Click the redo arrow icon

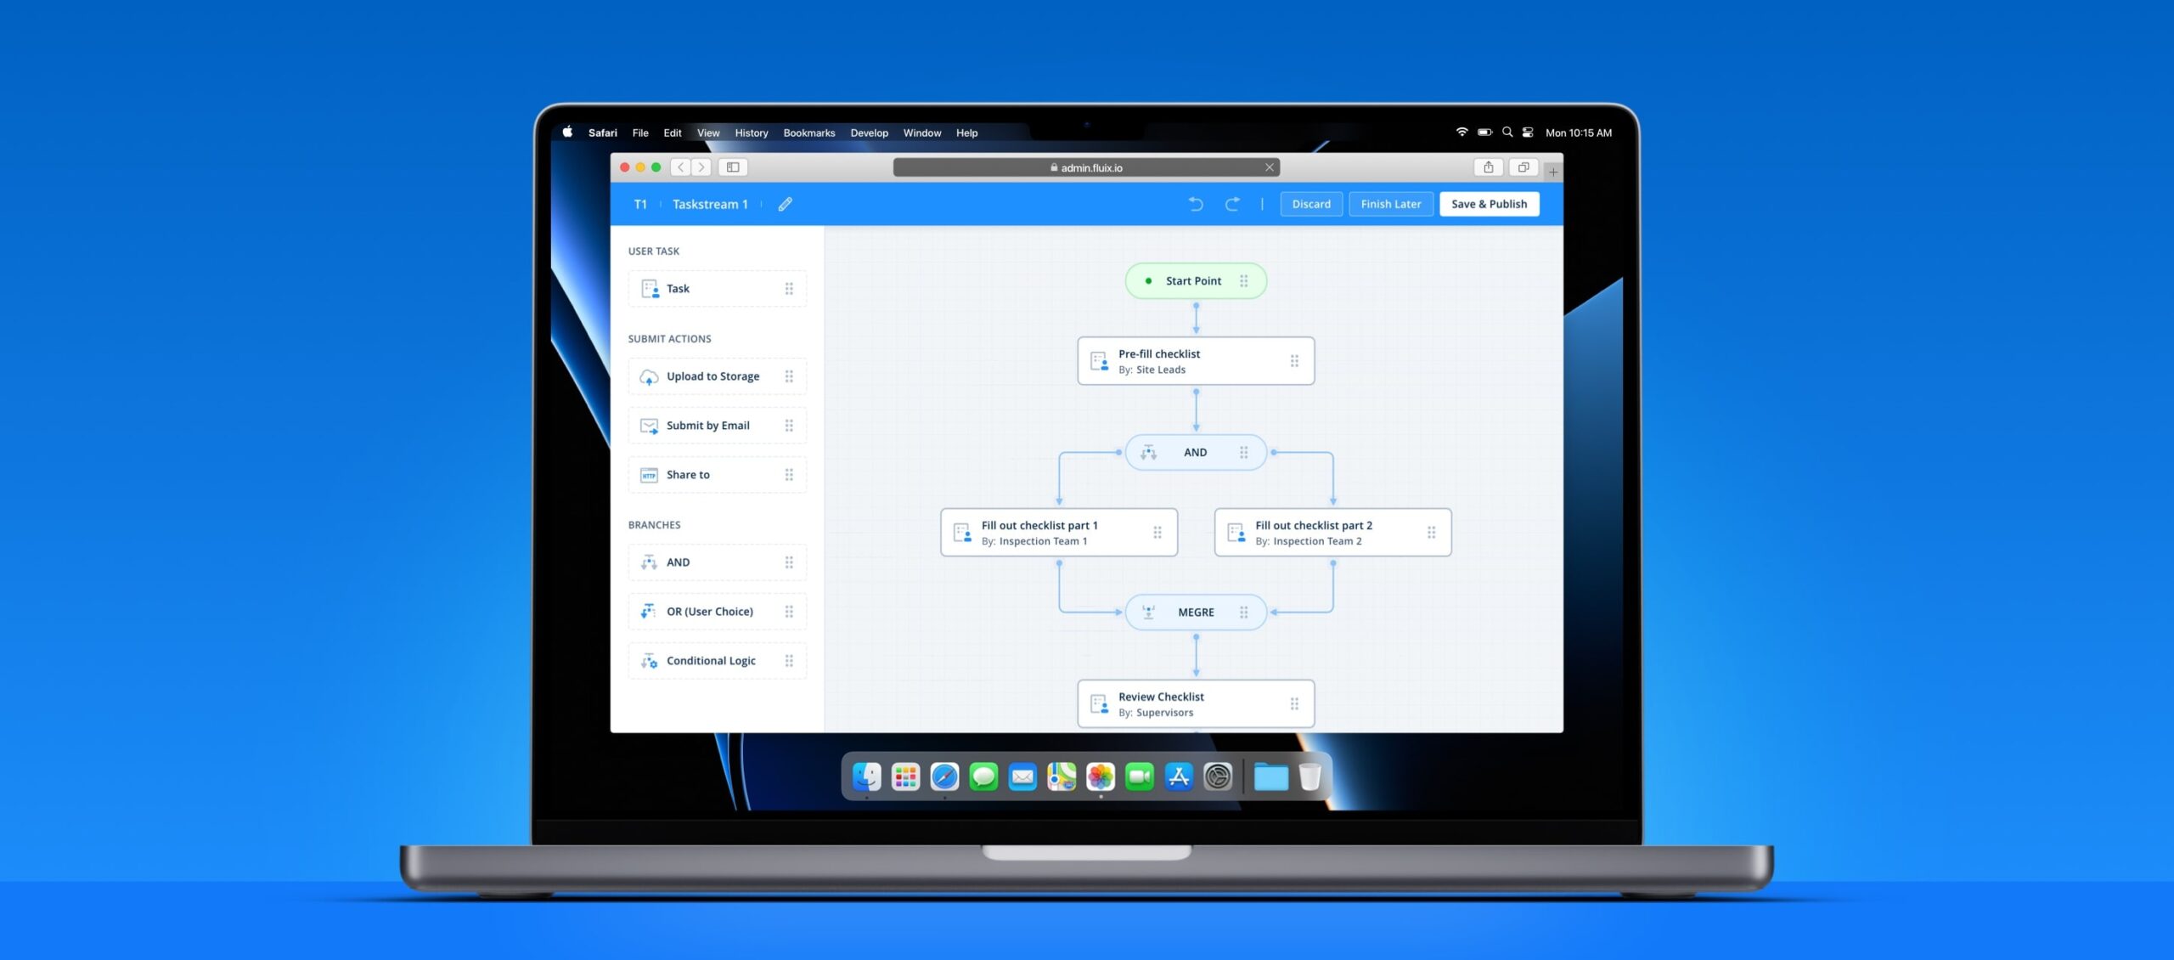[1232, 204]
